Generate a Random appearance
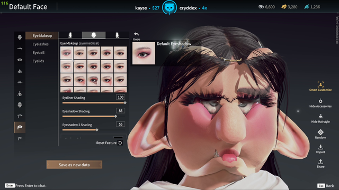This screenshot has height=190, width=339. (x=320, y=134)
